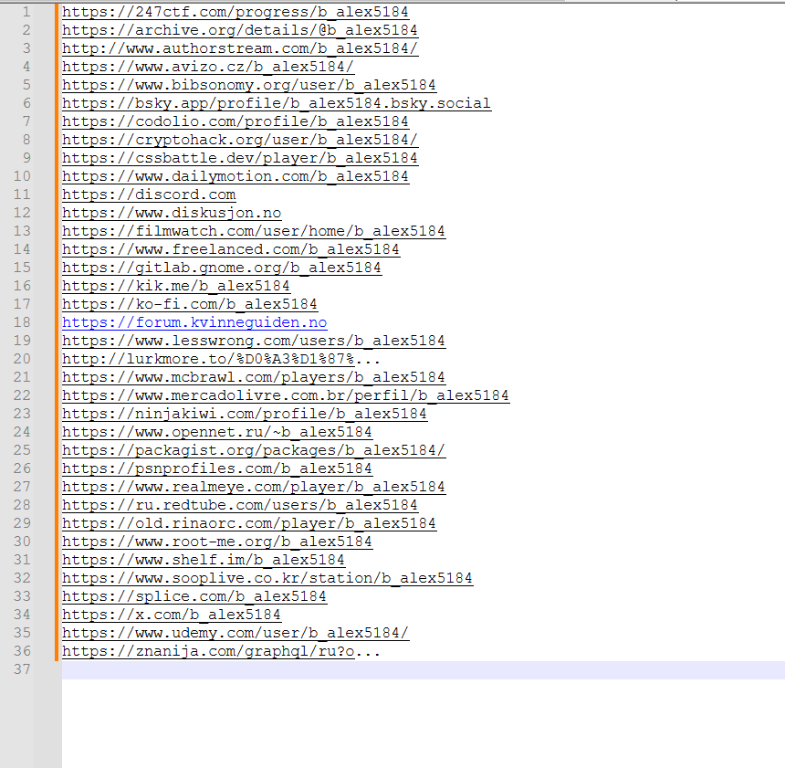Viewport: 785px width, 768px height.
Task: Follow the codolio.com profile link
Action: (x=235, y=121)
